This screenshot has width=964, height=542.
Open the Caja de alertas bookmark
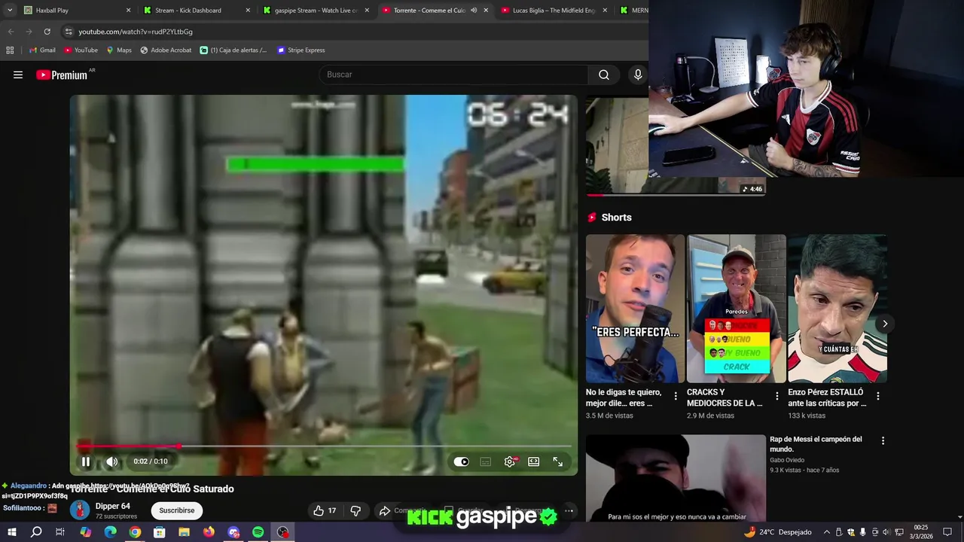tap(233, 50)
